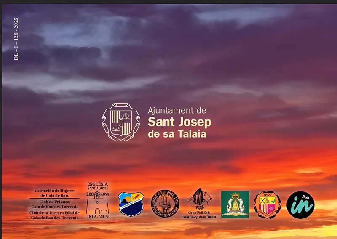Image resolution: width=337 pixels, height=239 pixels.
Task: Click the blue striped shield club logo
Action: pos(131,204)
